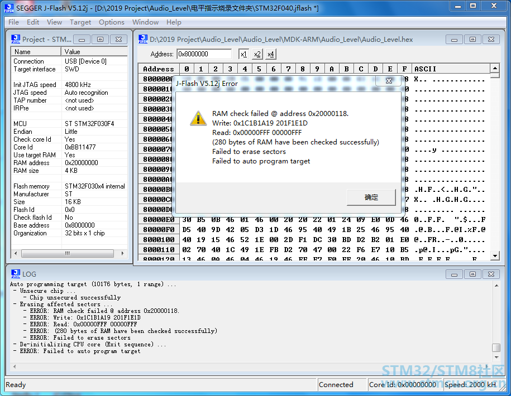
Task: Click the Project panel horizontal scrollbar thumb
Action: [68, 253]
